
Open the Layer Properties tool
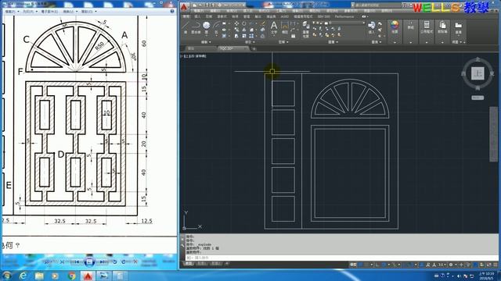pyautogui.click(x=306, y=30)
